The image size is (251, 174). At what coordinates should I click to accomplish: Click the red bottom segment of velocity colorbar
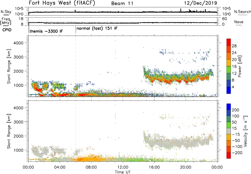click(x=229, y=155)
